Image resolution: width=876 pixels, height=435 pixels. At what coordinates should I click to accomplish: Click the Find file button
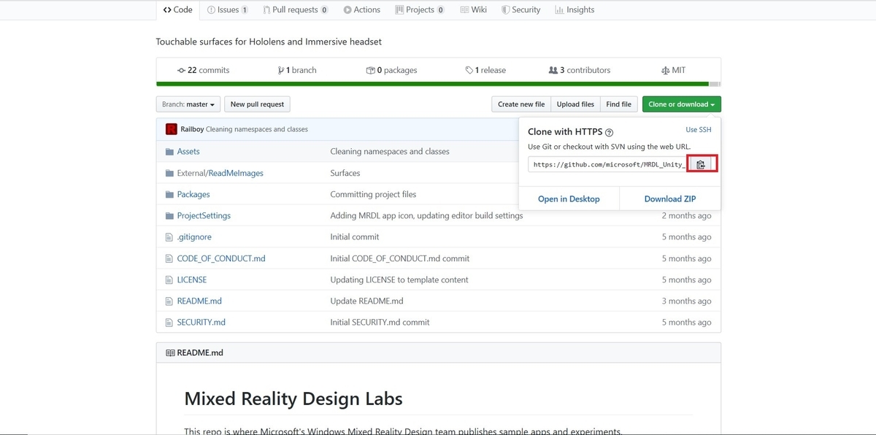pyautogui.click(x=618, y=104)
